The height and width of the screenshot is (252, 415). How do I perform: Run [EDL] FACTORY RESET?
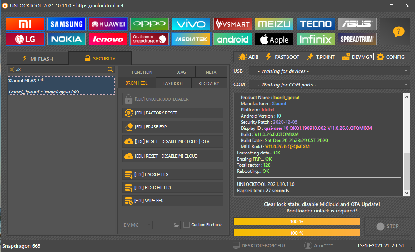click(x=173, y=113)
